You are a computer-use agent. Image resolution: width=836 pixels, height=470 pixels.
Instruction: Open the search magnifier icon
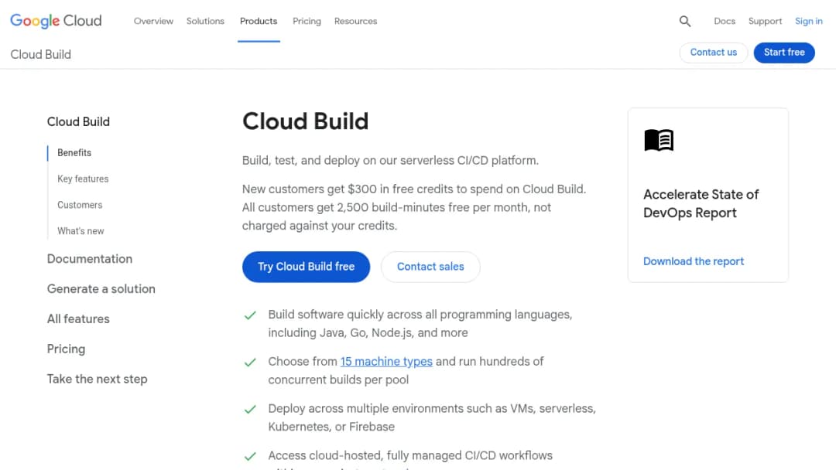tap(685, 22)
